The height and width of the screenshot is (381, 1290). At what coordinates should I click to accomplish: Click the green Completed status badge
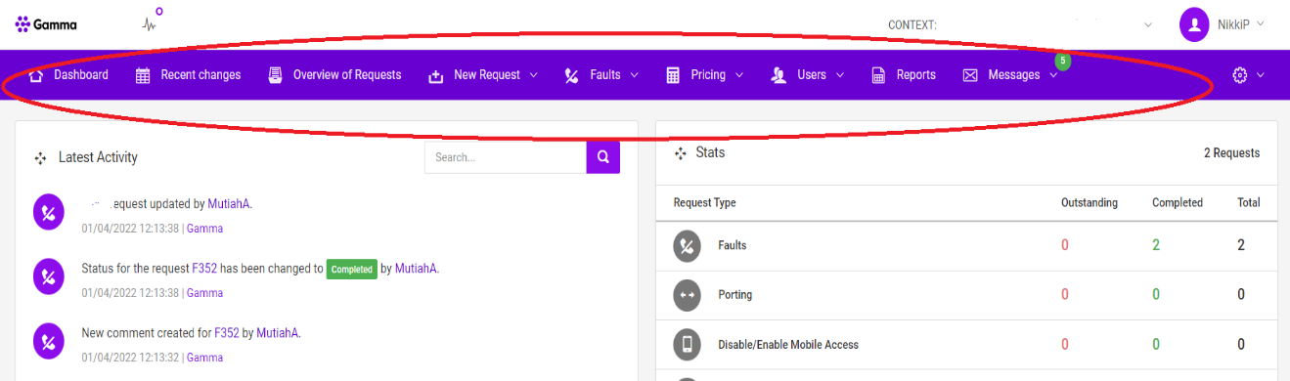352,269
